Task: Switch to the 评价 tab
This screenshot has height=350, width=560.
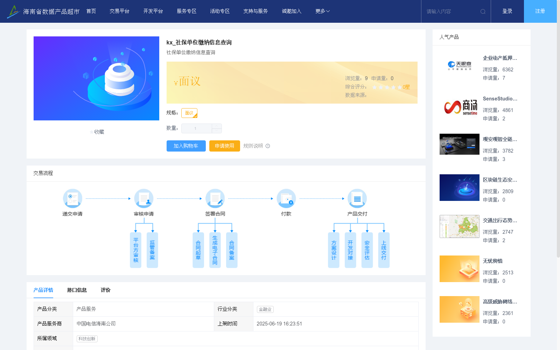Action: [106, 290]
